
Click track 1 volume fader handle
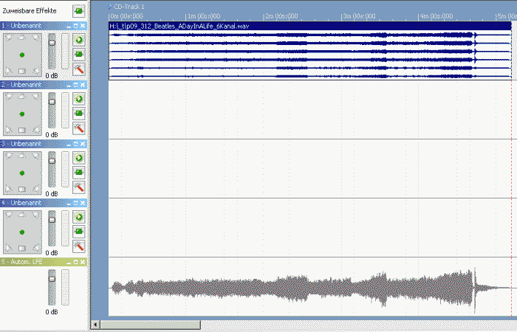point(52,42)
